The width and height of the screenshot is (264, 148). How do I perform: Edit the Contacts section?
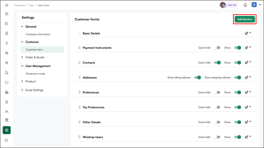point(246,63)
